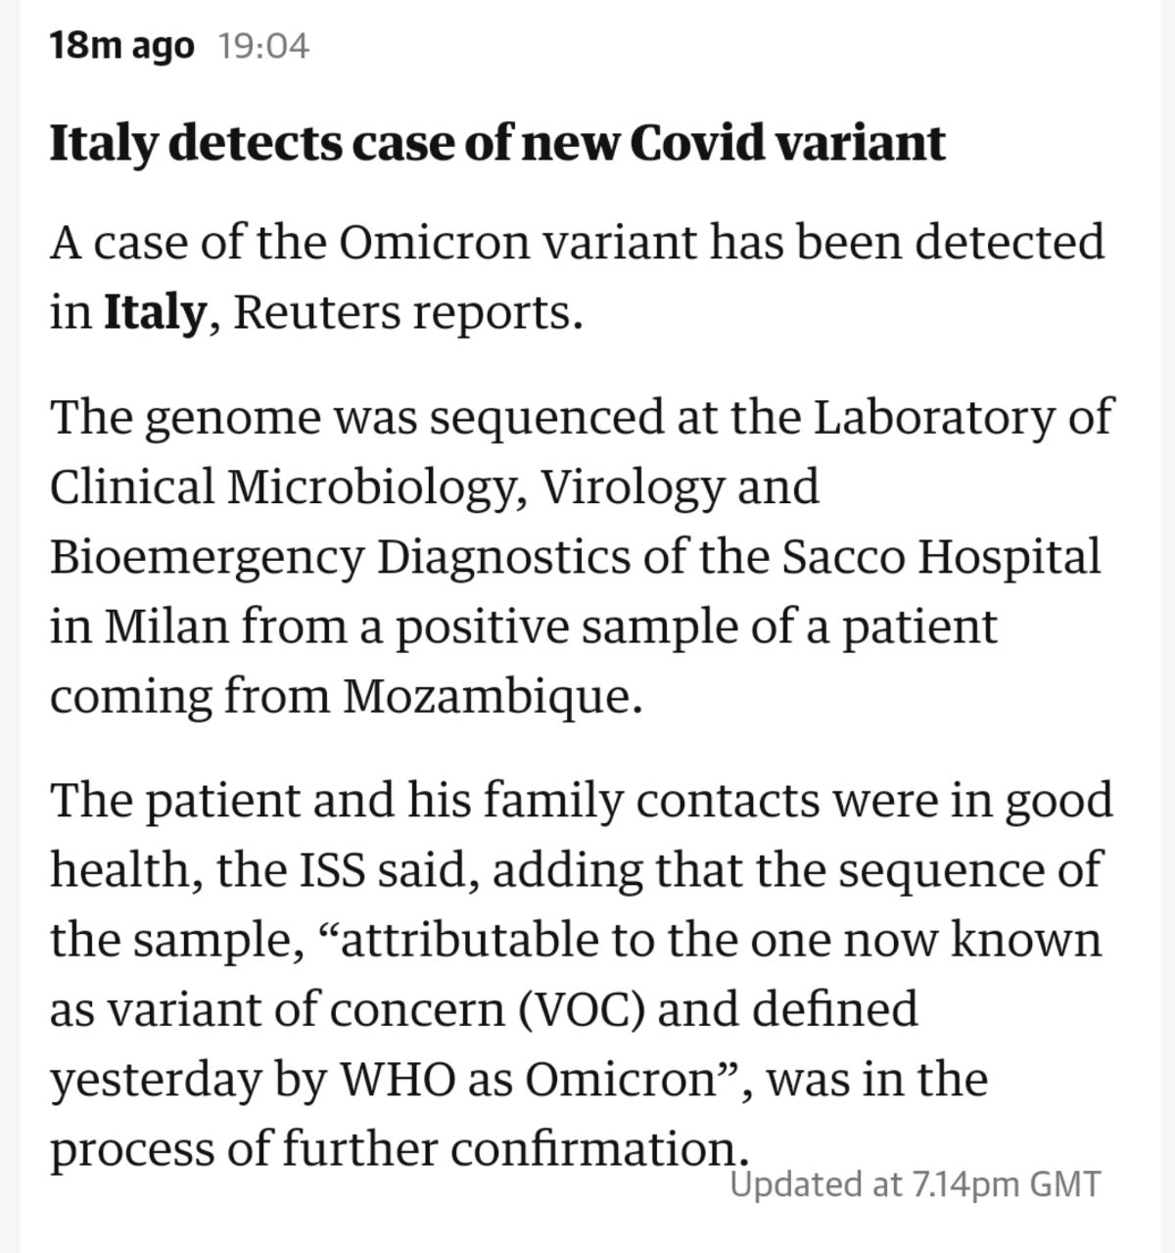Click the word "Mozambique" in the article

coord(484,697)
